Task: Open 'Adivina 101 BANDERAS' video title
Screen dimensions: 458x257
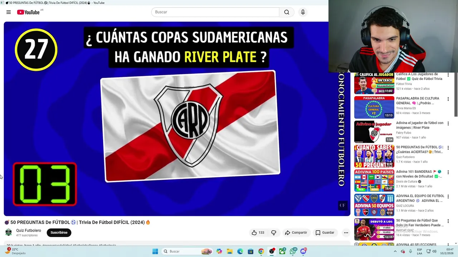Action: pyautogui.click(x=419, y=174)
